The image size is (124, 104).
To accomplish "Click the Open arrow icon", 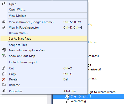I will tap(4, 4).
